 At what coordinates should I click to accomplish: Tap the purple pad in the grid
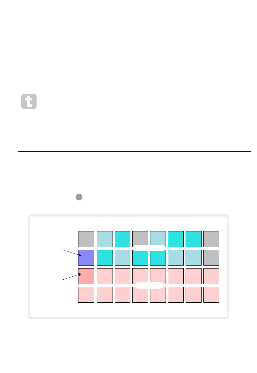coord(86,258)
